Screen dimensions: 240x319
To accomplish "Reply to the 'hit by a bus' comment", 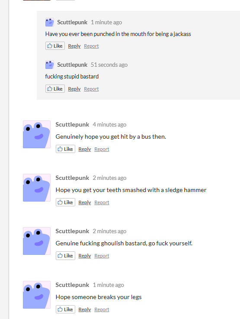I will point(85,149).
